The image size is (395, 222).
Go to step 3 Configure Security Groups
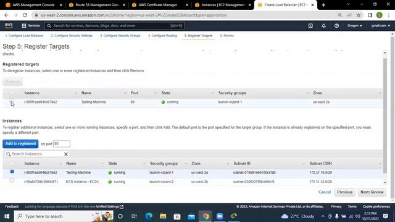pos(120,36)
